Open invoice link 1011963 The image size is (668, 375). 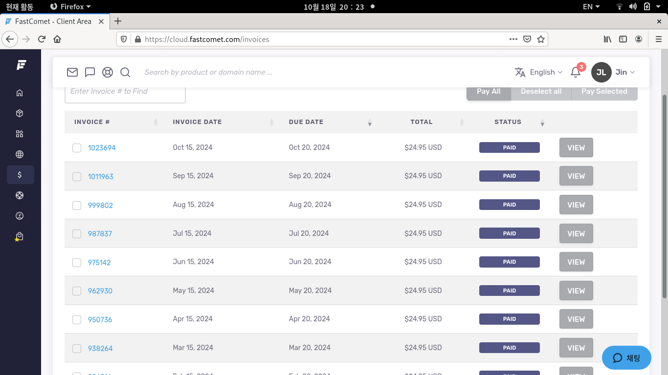[101, 177]
